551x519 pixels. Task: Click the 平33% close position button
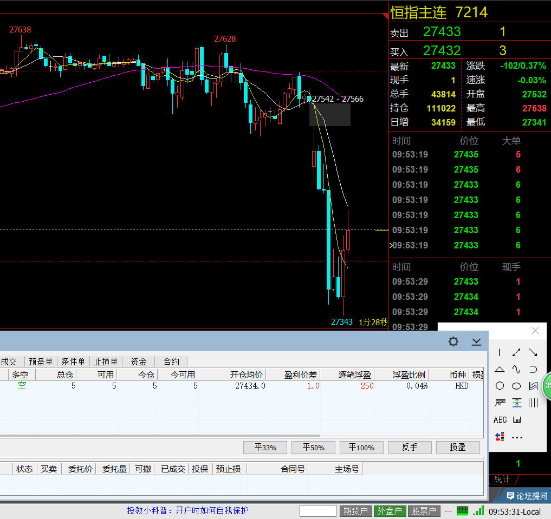(265, 448)
